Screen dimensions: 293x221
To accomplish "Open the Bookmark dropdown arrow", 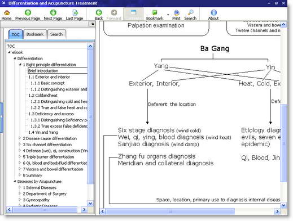I will tap(168, 15).
